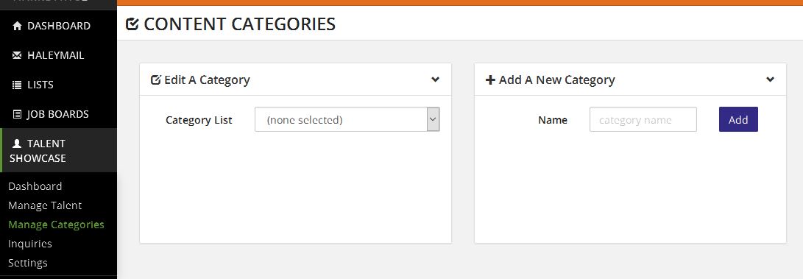Open the Inquiries submenu link

coord(30,244)
